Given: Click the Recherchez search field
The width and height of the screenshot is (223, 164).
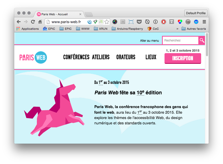Looking at the screenshot, I should (180, 40).
